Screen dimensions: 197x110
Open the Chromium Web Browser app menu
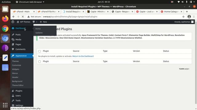[x=30, y=2]
